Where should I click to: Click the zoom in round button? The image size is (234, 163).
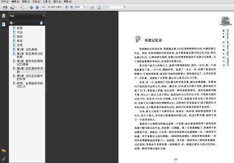click(x=72, y=7)
